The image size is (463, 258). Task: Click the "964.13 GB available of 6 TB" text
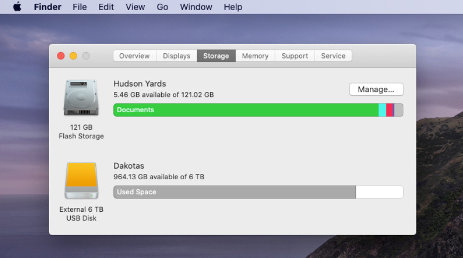(159, 177)
